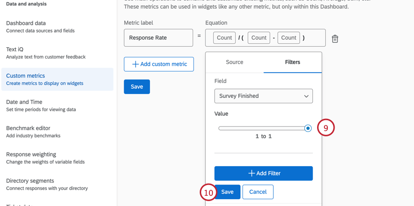414x206 pixels.
Task: Cancel the filter popup
Action: [258, 192]
